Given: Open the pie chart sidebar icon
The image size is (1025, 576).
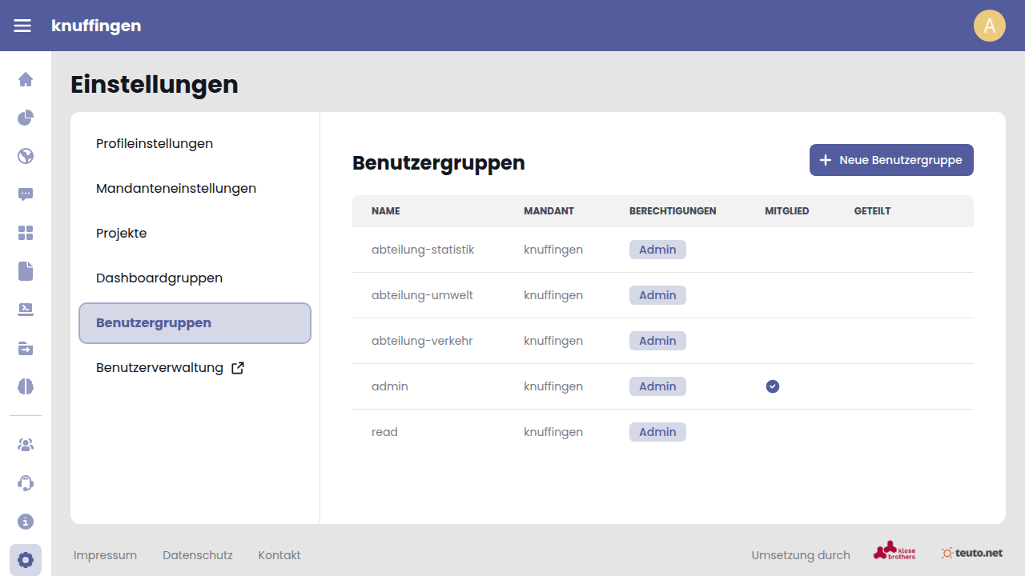Looking at the screenshot, I should coord(26,118).
